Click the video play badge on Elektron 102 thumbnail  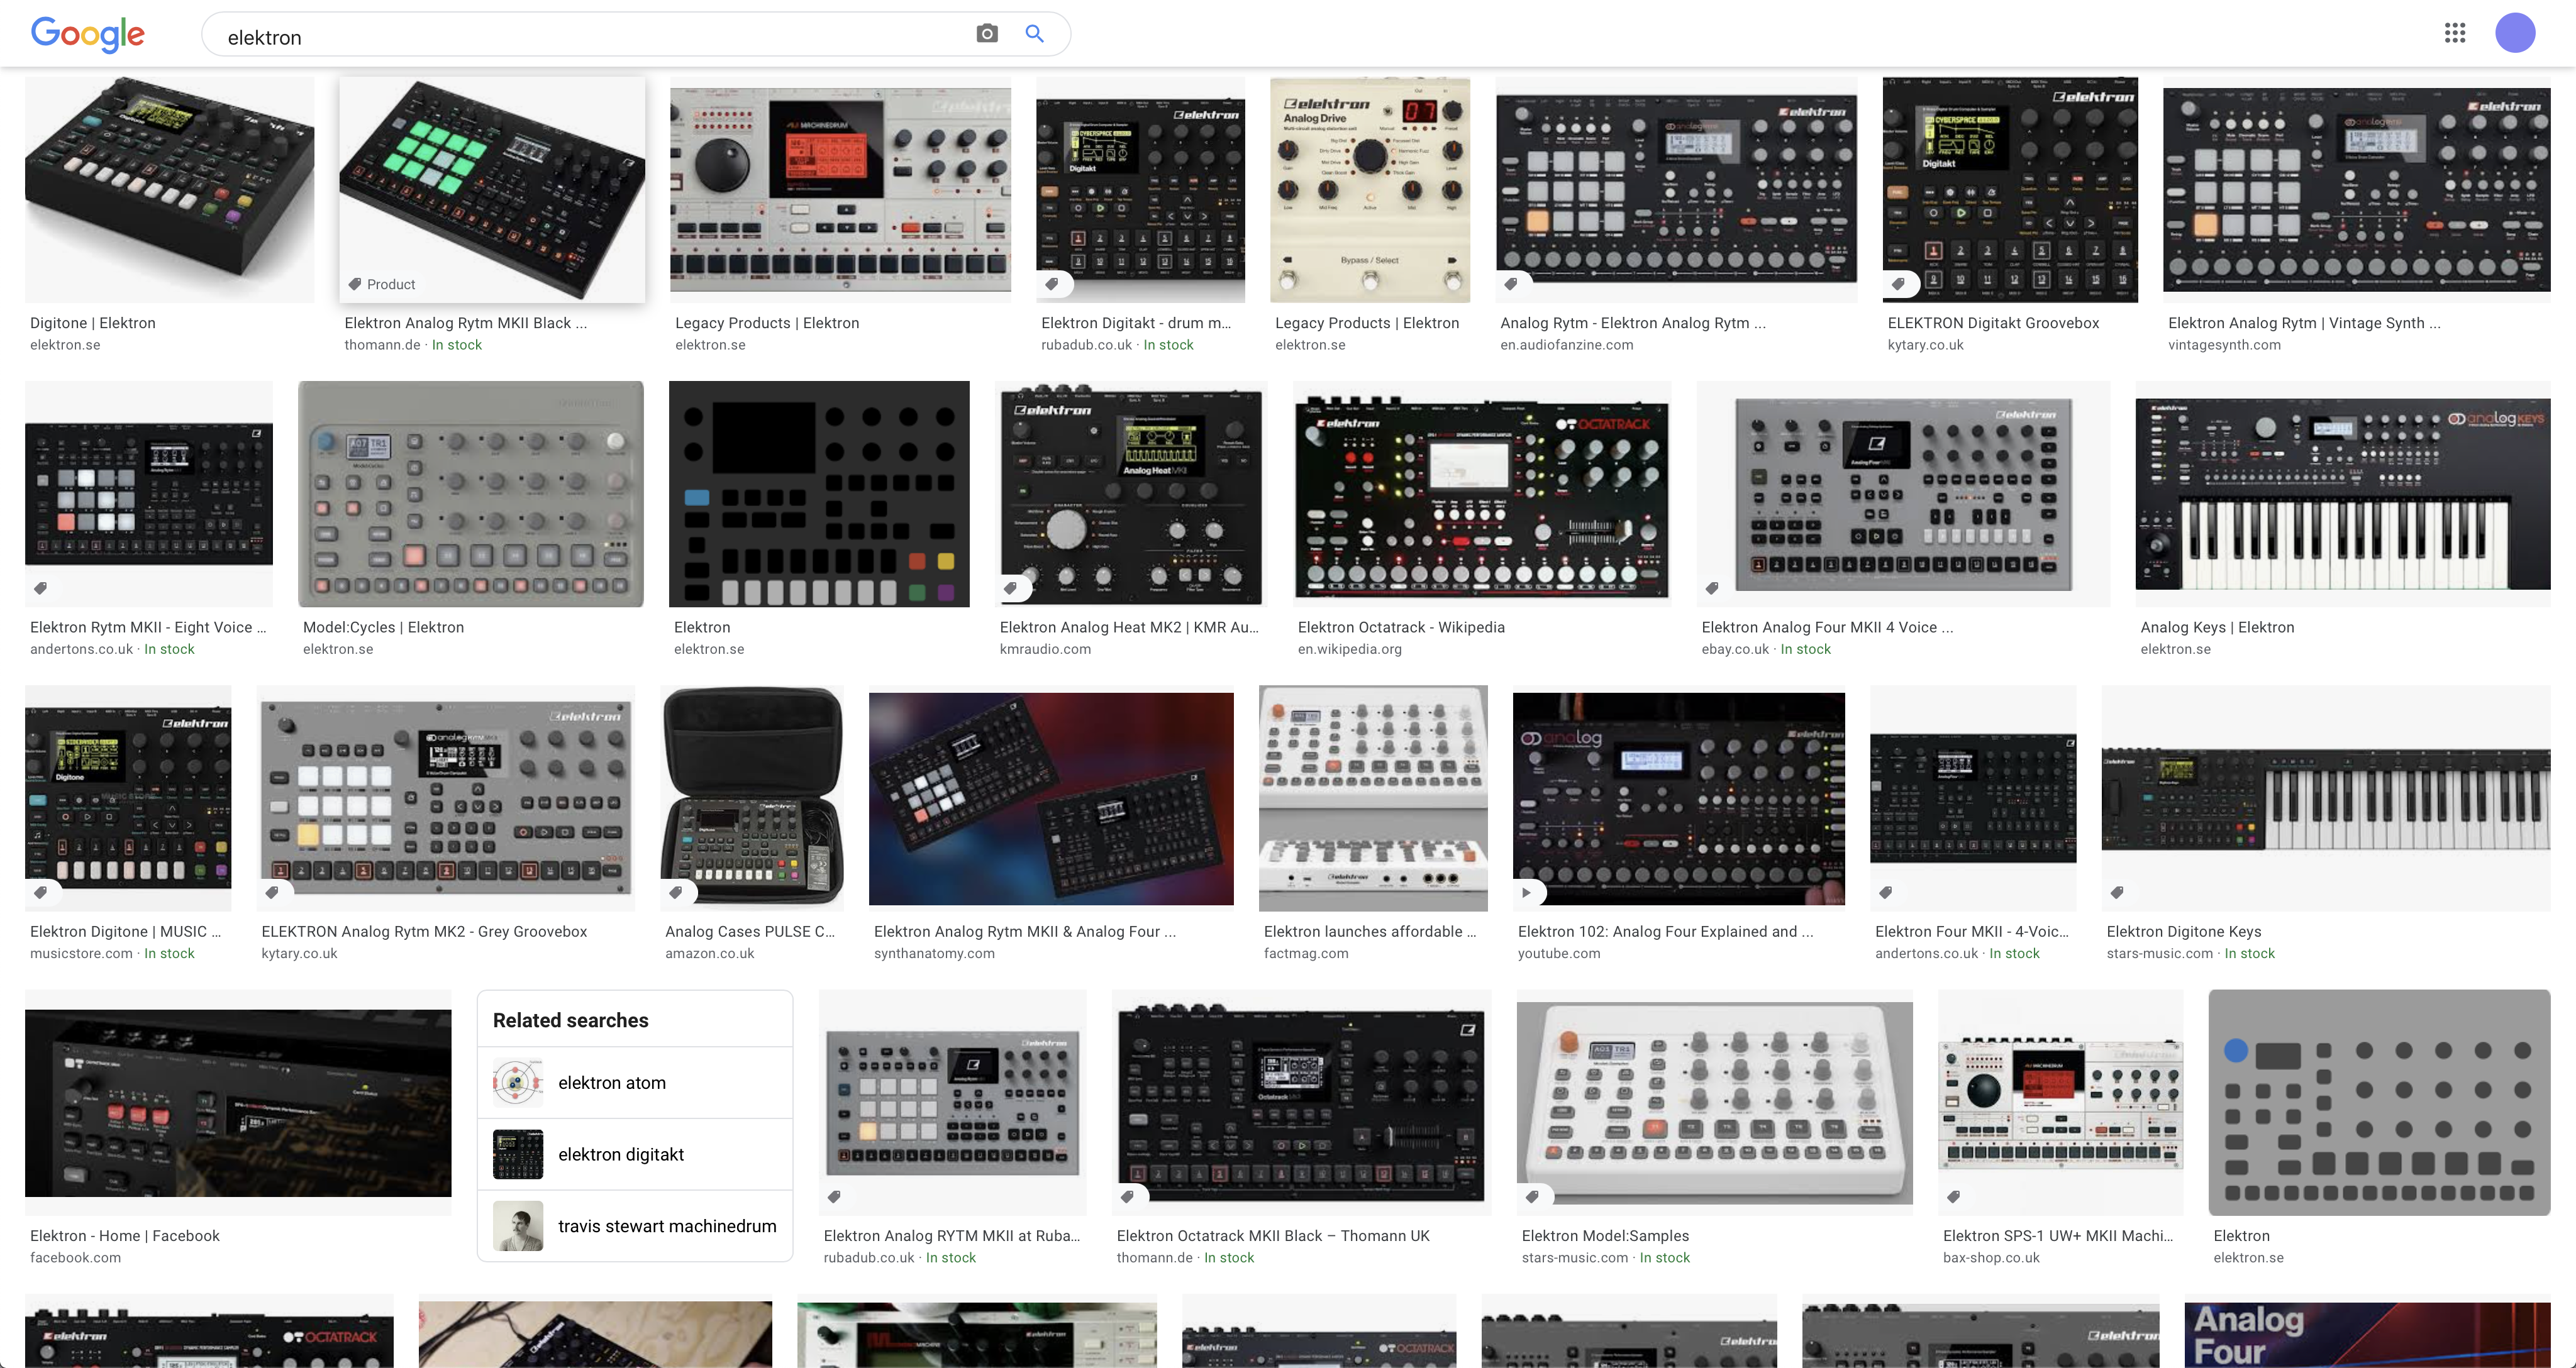(1526, 892)
